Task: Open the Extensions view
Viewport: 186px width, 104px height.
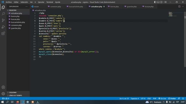Action: point(3,34)
